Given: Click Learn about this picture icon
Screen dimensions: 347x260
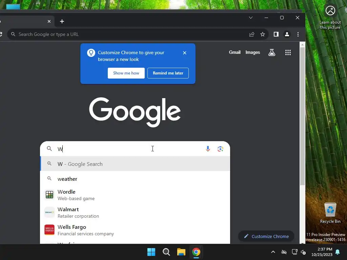Looking at the screenshot, I should pyautogui.click(x=330, y=17).
